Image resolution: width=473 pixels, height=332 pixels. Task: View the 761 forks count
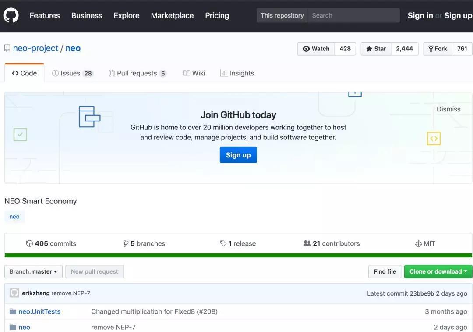(462, 49)
